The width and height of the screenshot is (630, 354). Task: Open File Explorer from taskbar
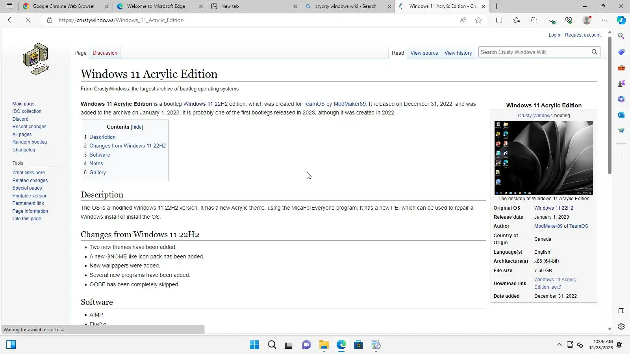(324, 345)
